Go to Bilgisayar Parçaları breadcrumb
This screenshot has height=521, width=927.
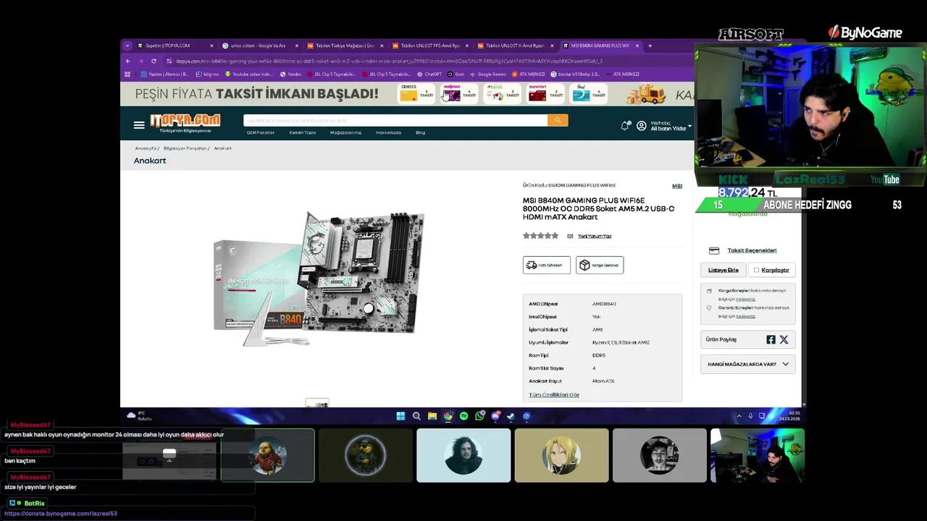[185, 148]
